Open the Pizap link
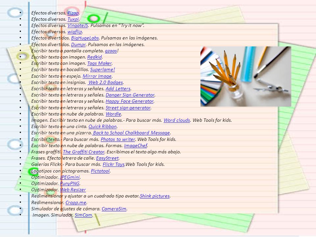The width and height of the screenshot is (316, 237). 73,13
